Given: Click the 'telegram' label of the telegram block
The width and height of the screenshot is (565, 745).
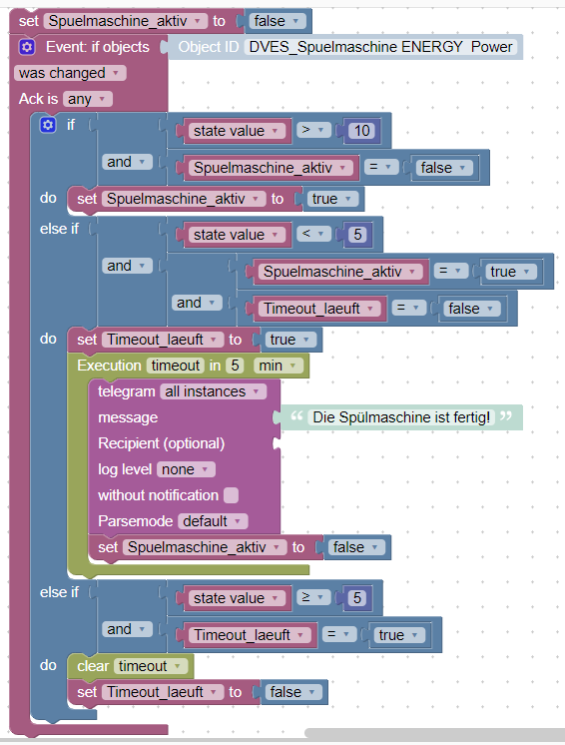Looking at the screenshot, I should 127,391.
